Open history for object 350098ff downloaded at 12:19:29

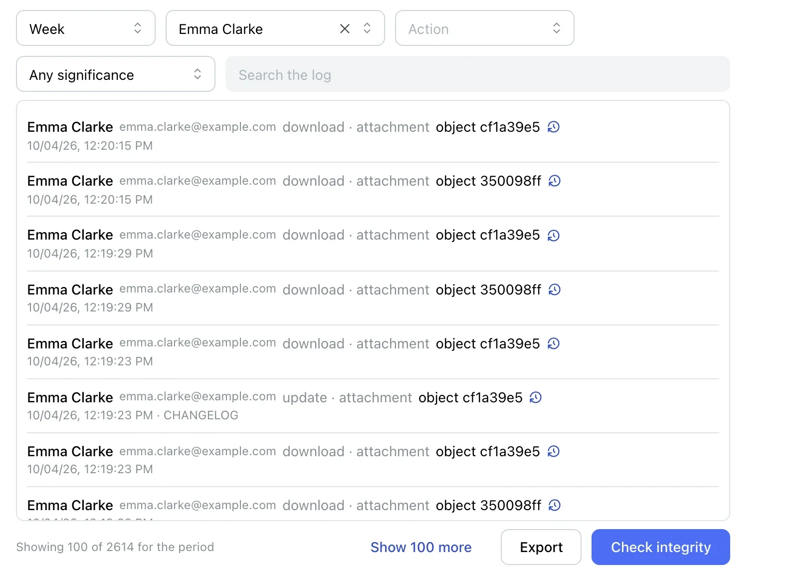click(x=555, y=290)
